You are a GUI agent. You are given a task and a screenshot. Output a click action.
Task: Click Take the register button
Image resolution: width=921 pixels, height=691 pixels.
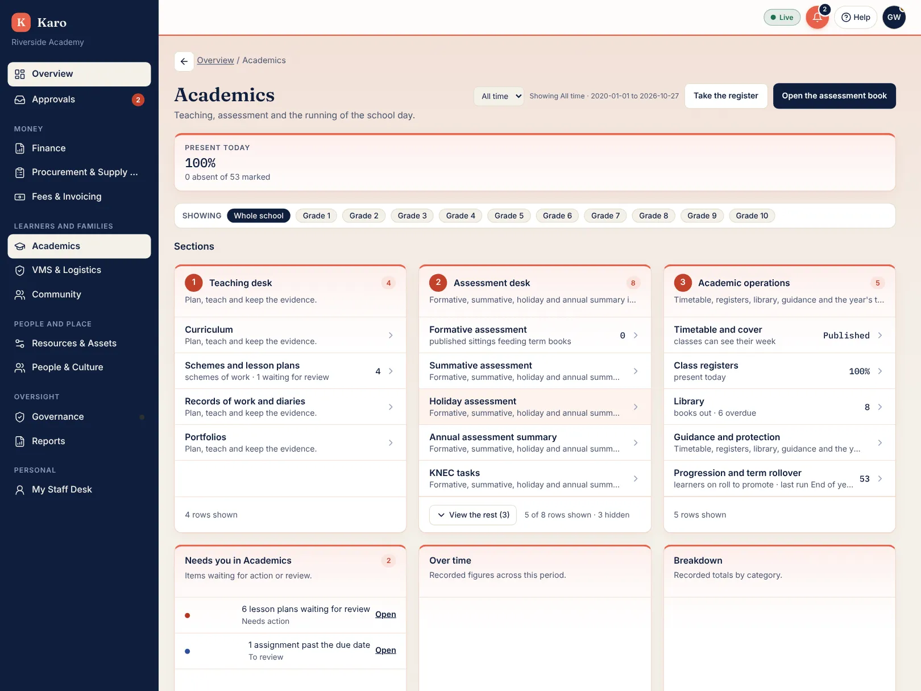(x=726, y=96)
